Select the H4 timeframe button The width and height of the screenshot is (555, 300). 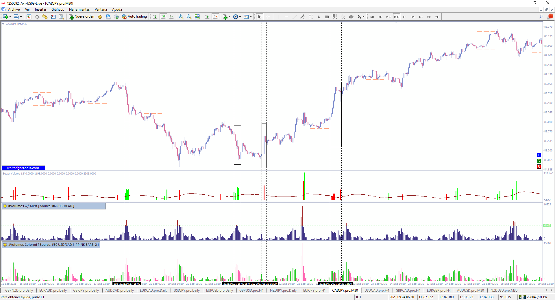[x=412, y=17]
